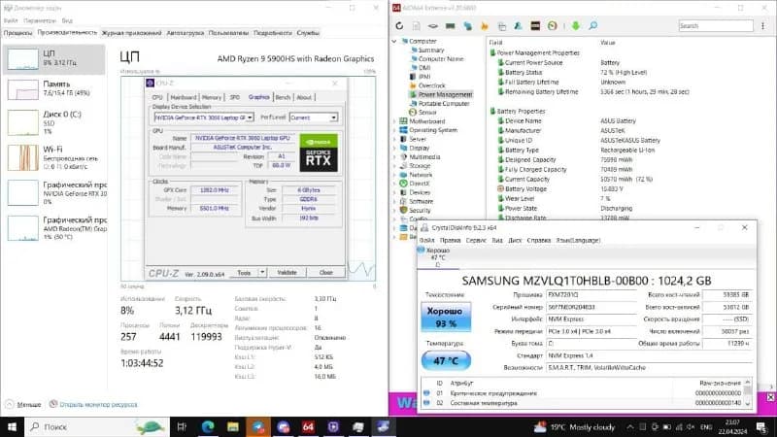Open the Perf Level Current dropdown
This screenshot has width=777, height=437.
[x=314, y=118]
